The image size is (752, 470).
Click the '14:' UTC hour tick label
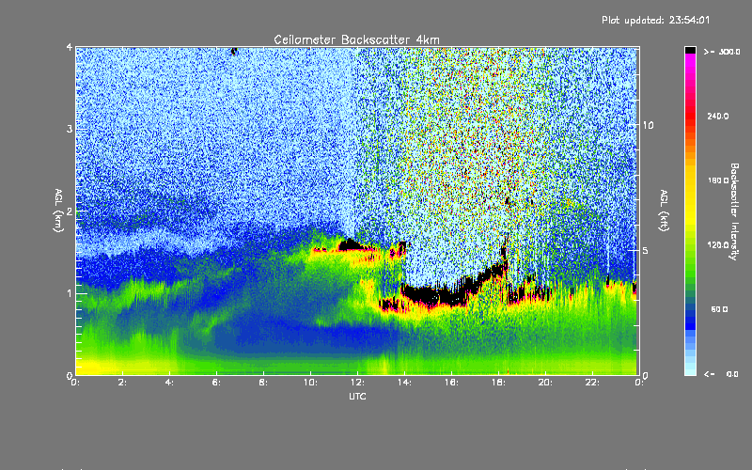coord(404,383)
